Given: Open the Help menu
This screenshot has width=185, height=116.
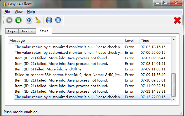Looking at the screenshot, I should pos(31,12).
